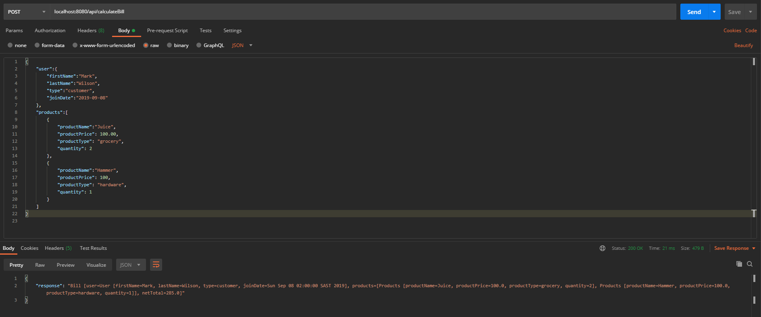761x317 pixels.
Task: Copy response using the copy icon
Action: click(x=739, y=264)
